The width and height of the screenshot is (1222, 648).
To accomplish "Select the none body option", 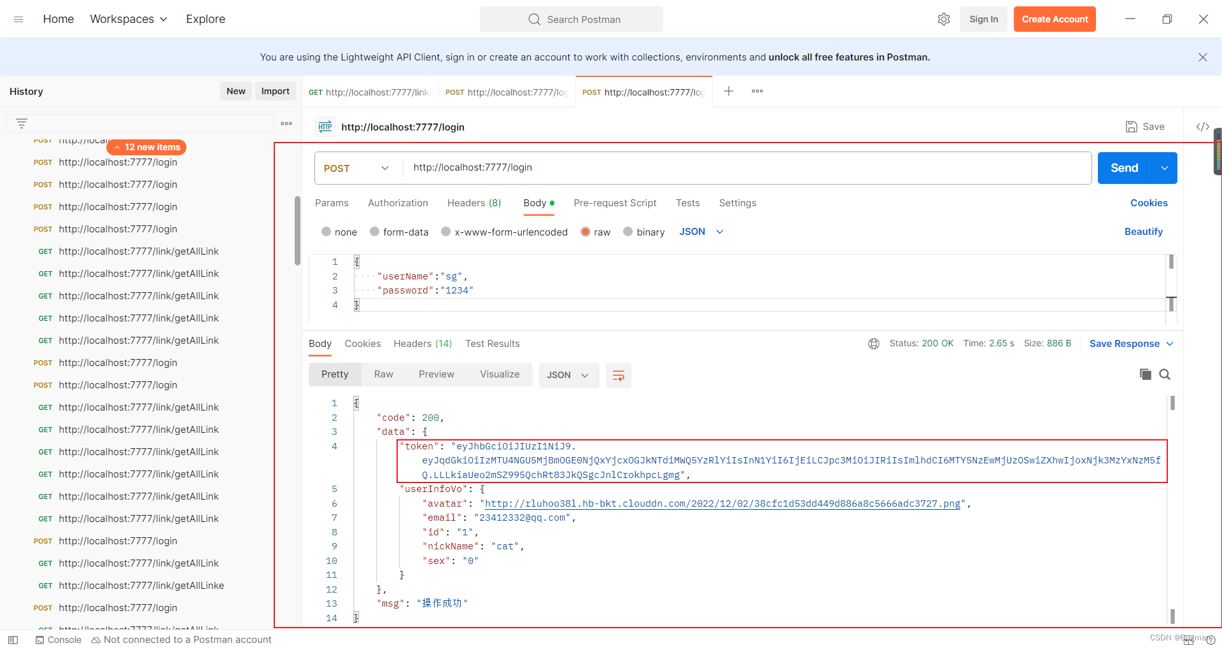I will point(339,232).
